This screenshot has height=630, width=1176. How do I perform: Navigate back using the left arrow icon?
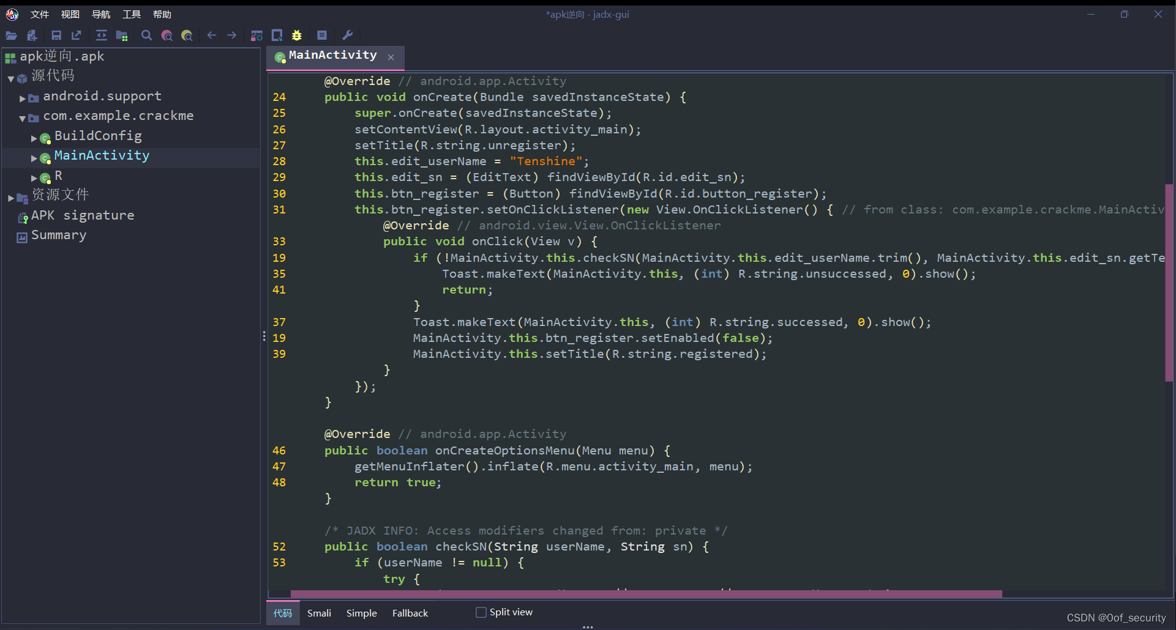point(212,35)
